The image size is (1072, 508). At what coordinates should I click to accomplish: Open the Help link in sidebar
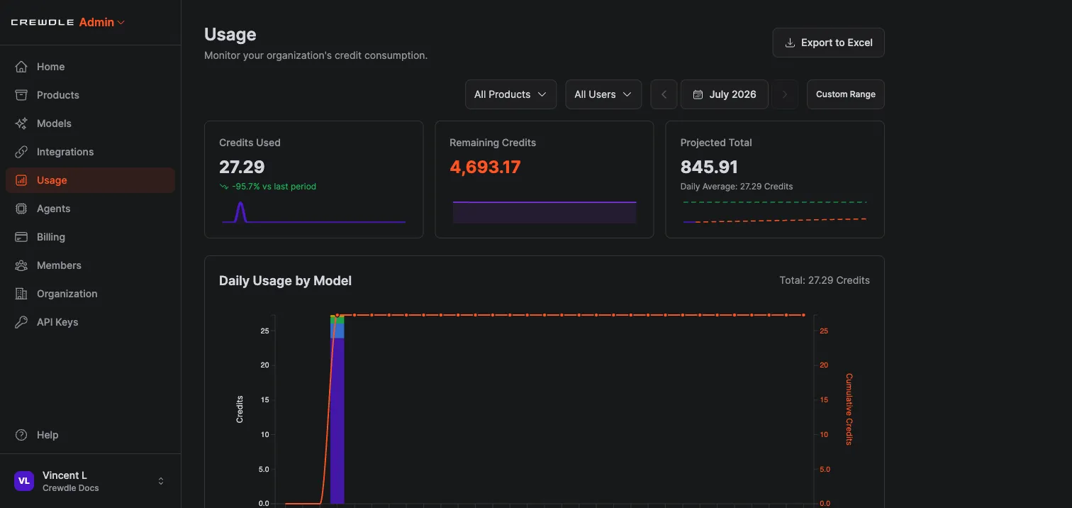point(90,435)
